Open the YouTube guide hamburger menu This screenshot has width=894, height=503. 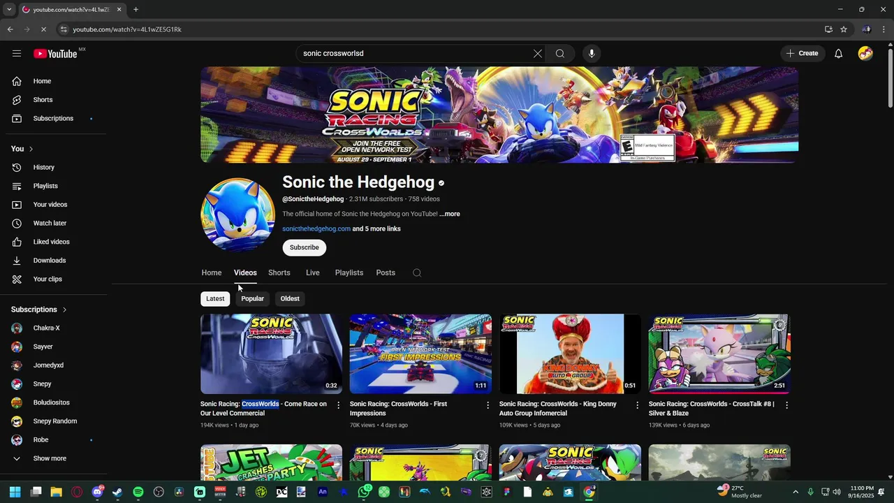coord(17,53)
